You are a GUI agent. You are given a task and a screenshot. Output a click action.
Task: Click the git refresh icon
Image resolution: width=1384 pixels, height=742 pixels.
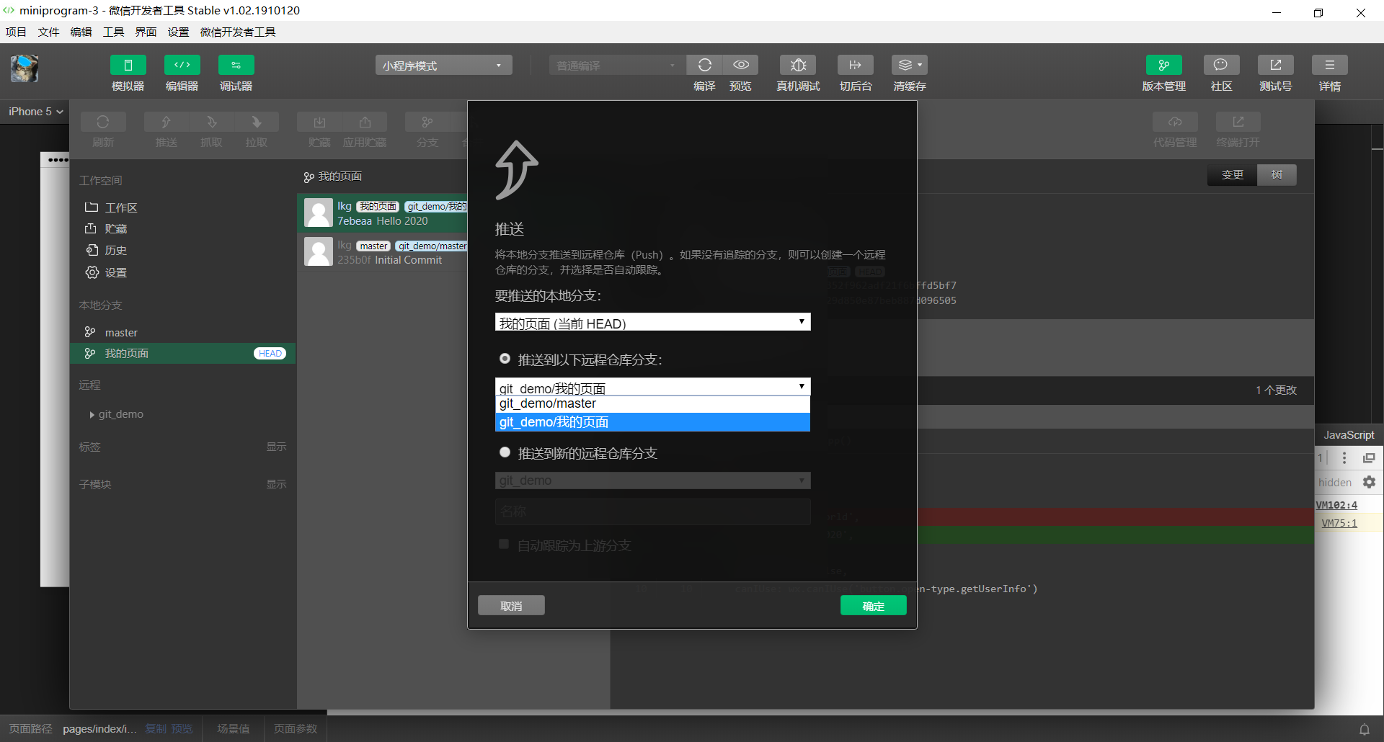click(x=103, y=122)
